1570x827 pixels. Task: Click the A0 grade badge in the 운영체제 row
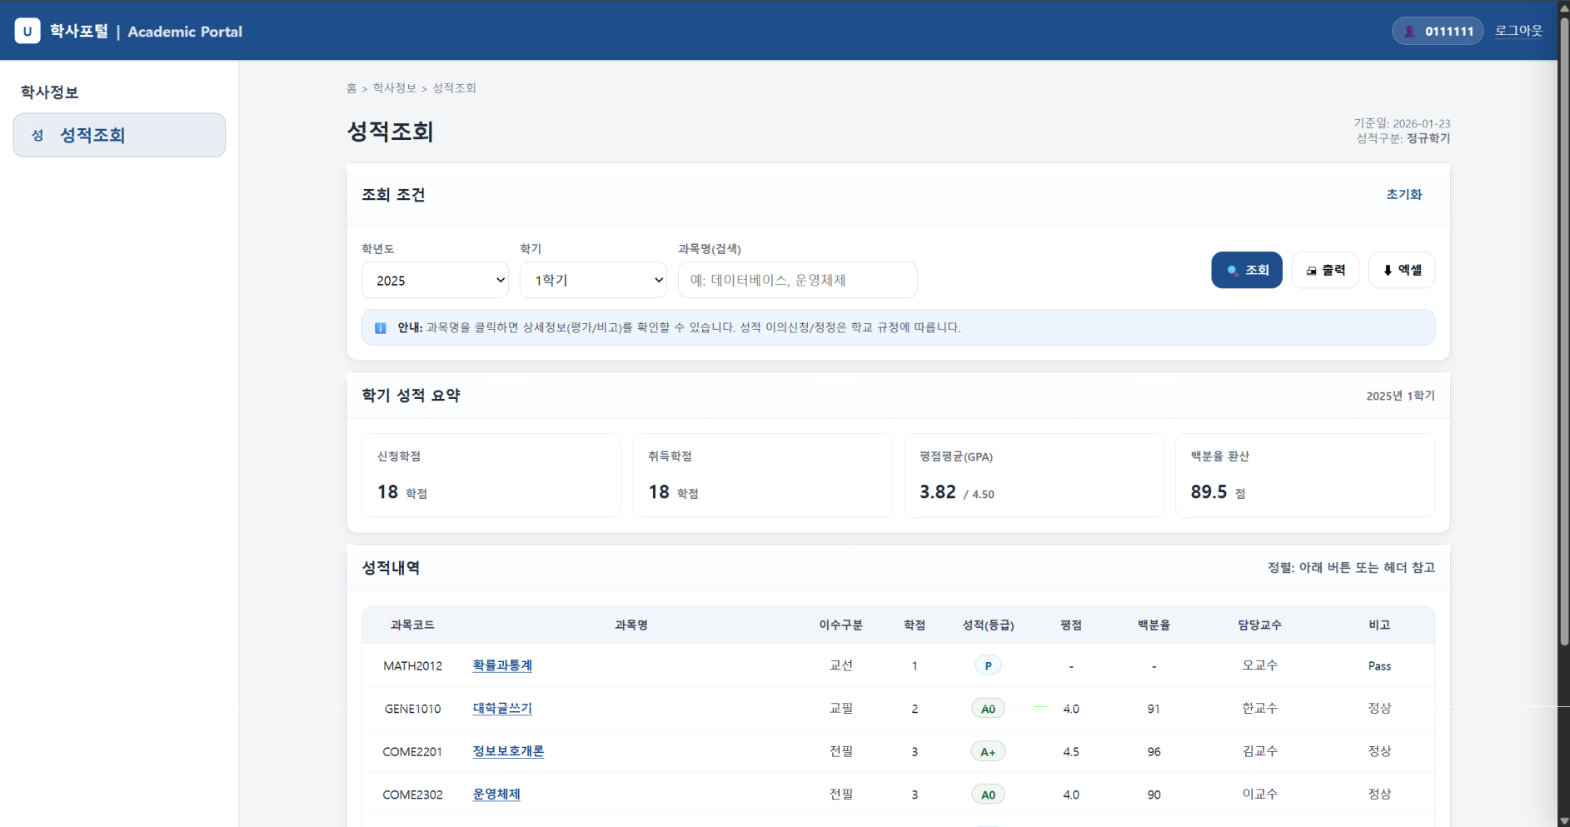[988, 795]
